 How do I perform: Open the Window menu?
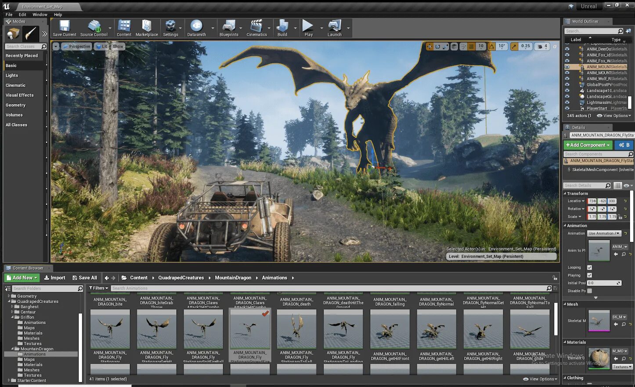pyautogui.click(x=40, y=14)
